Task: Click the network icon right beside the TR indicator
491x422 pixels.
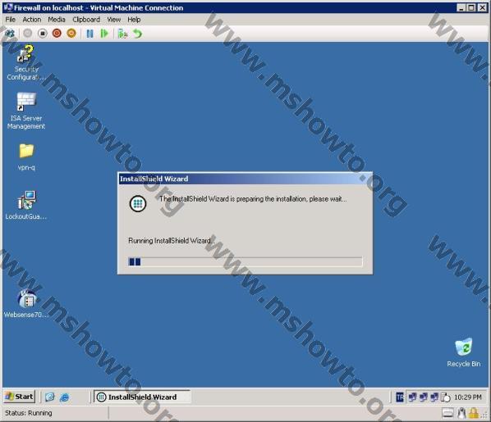Action: coord(412,397)
